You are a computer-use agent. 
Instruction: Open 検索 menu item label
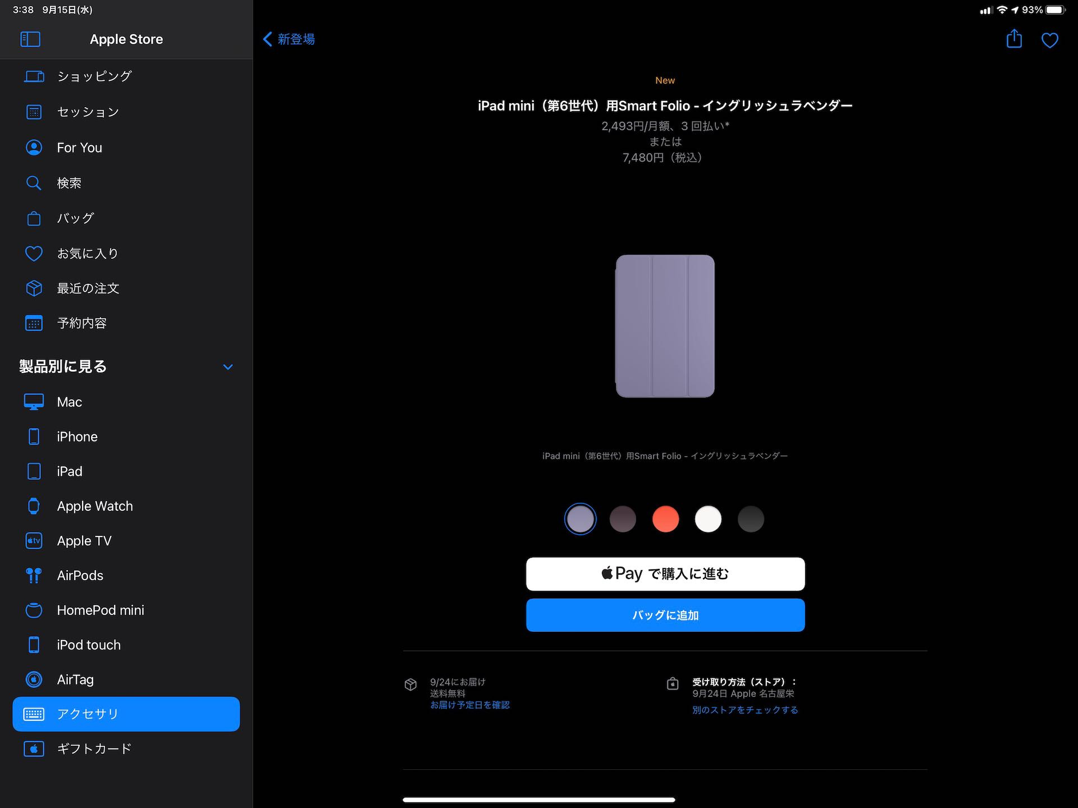click(69, 183)
